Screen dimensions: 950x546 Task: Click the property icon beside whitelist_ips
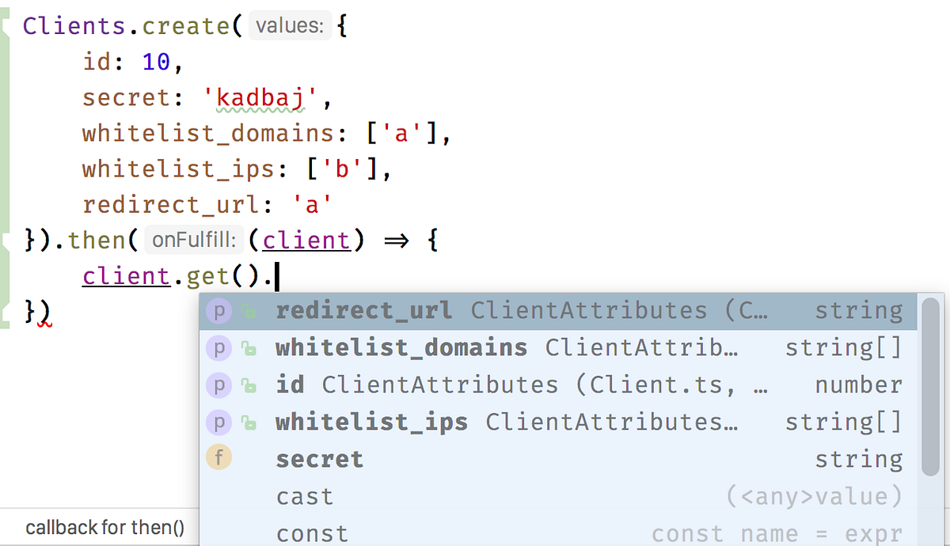click(218, 422)
